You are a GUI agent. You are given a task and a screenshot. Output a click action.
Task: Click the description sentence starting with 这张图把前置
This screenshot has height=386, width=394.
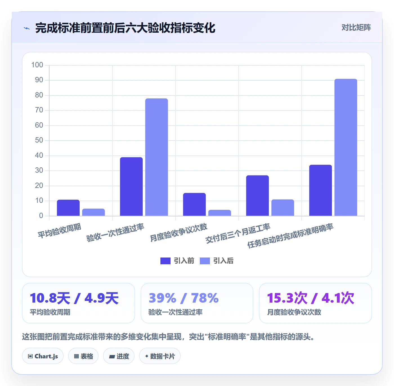click(168, 337)
